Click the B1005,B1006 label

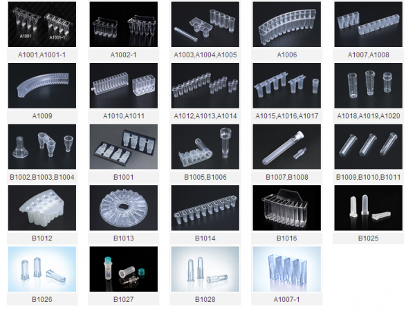click(x=205, y=178)
